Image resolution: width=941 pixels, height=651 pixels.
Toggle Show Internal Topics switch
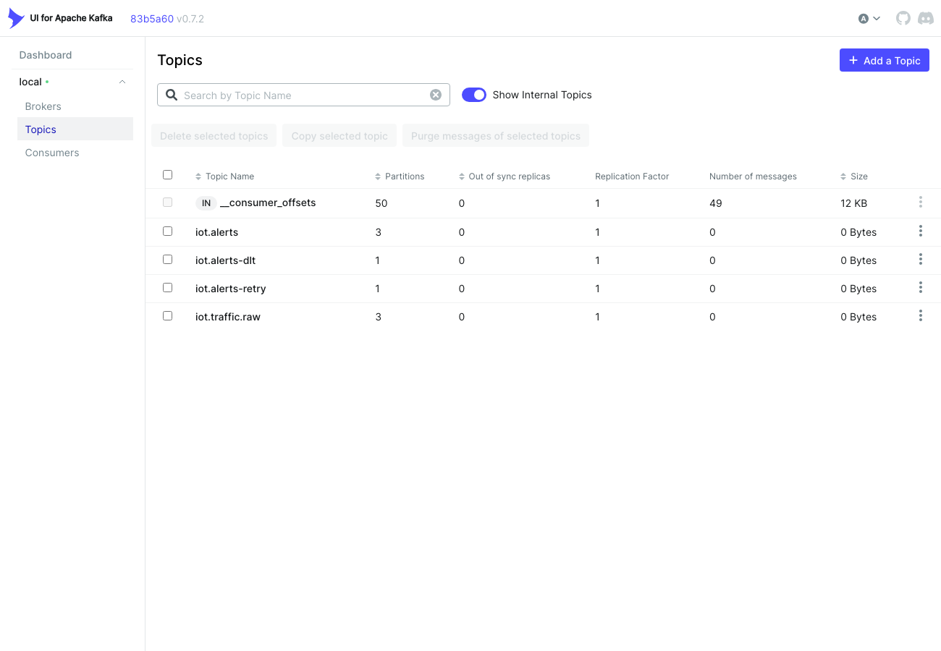click(474, 95)
